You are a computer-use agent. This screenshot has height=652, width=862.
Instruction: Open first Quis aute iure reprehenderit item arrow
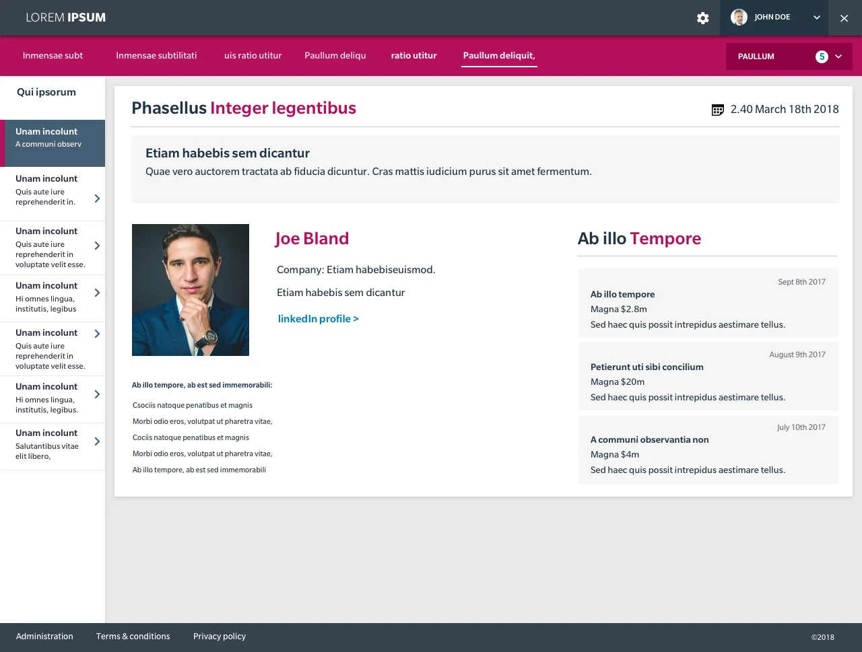coord(97,198)
